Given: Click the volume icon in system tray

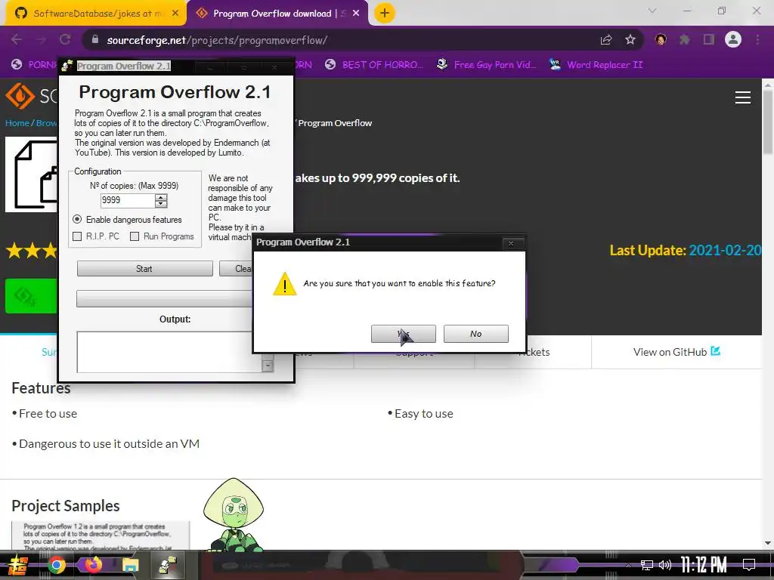Looking at the screenshot, I should tap(665, 565).
